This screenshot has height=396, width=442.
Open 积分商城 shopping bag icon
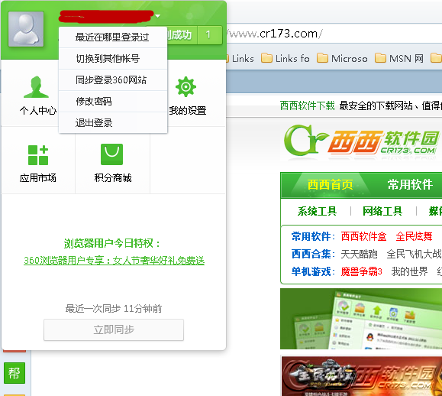coord(112,154)
